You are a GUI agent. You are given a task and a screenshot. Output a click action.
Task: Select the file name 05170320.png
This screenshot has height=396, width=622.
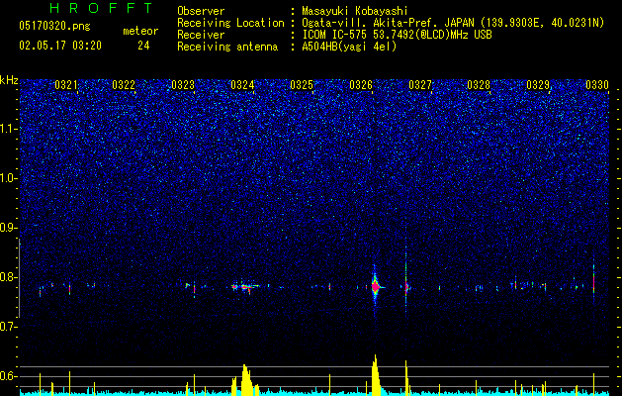54,27
